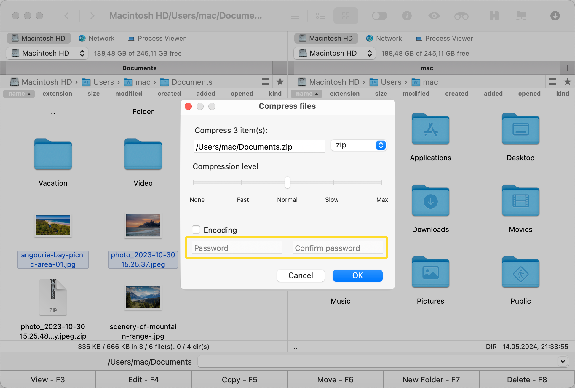Click the Documents tab label

pos(139,68)
